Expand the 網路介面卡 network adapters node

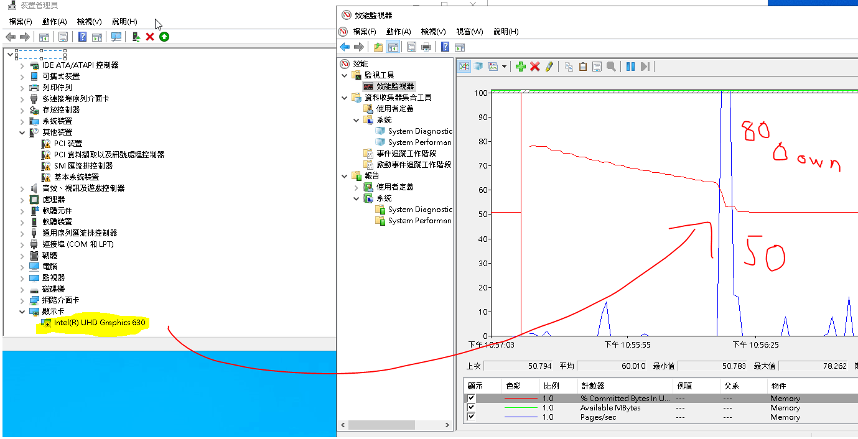point(22,300)
